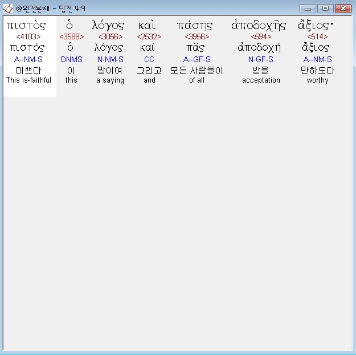Click Strong's number <3588>

72,36
